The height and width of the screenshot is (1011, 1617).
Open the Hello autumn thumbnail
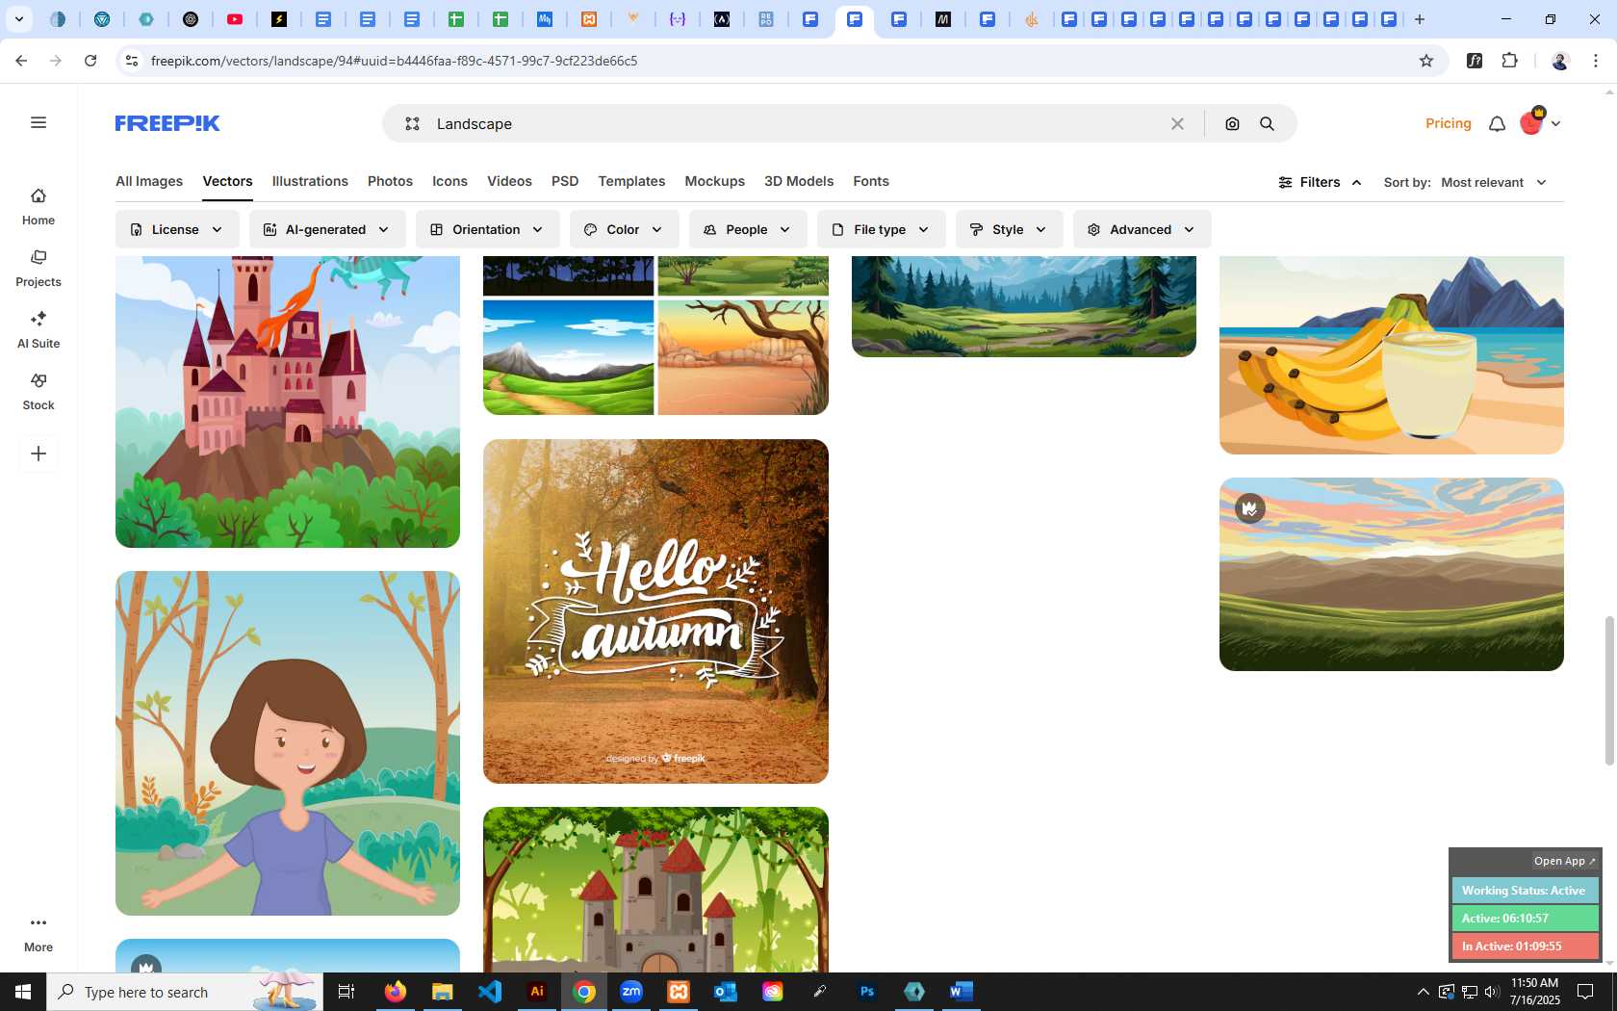coord(655,611)
